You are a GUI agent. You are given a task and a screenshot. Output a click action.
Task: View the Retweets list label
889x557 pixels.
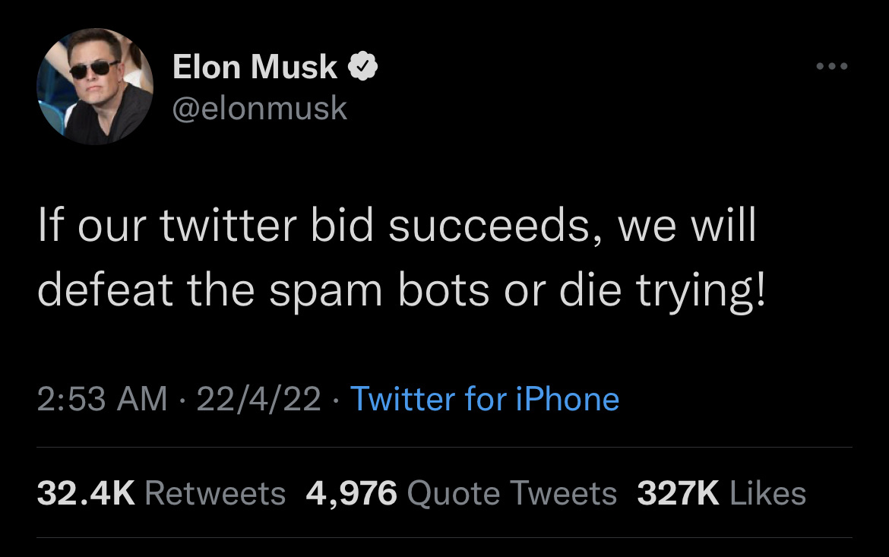coord(215,494)
